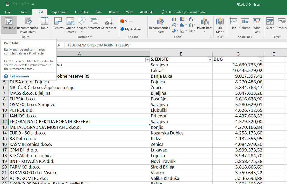The image size is (287, 184).
Task: Insert a column or bar chart
Action: tap(175, 19)
